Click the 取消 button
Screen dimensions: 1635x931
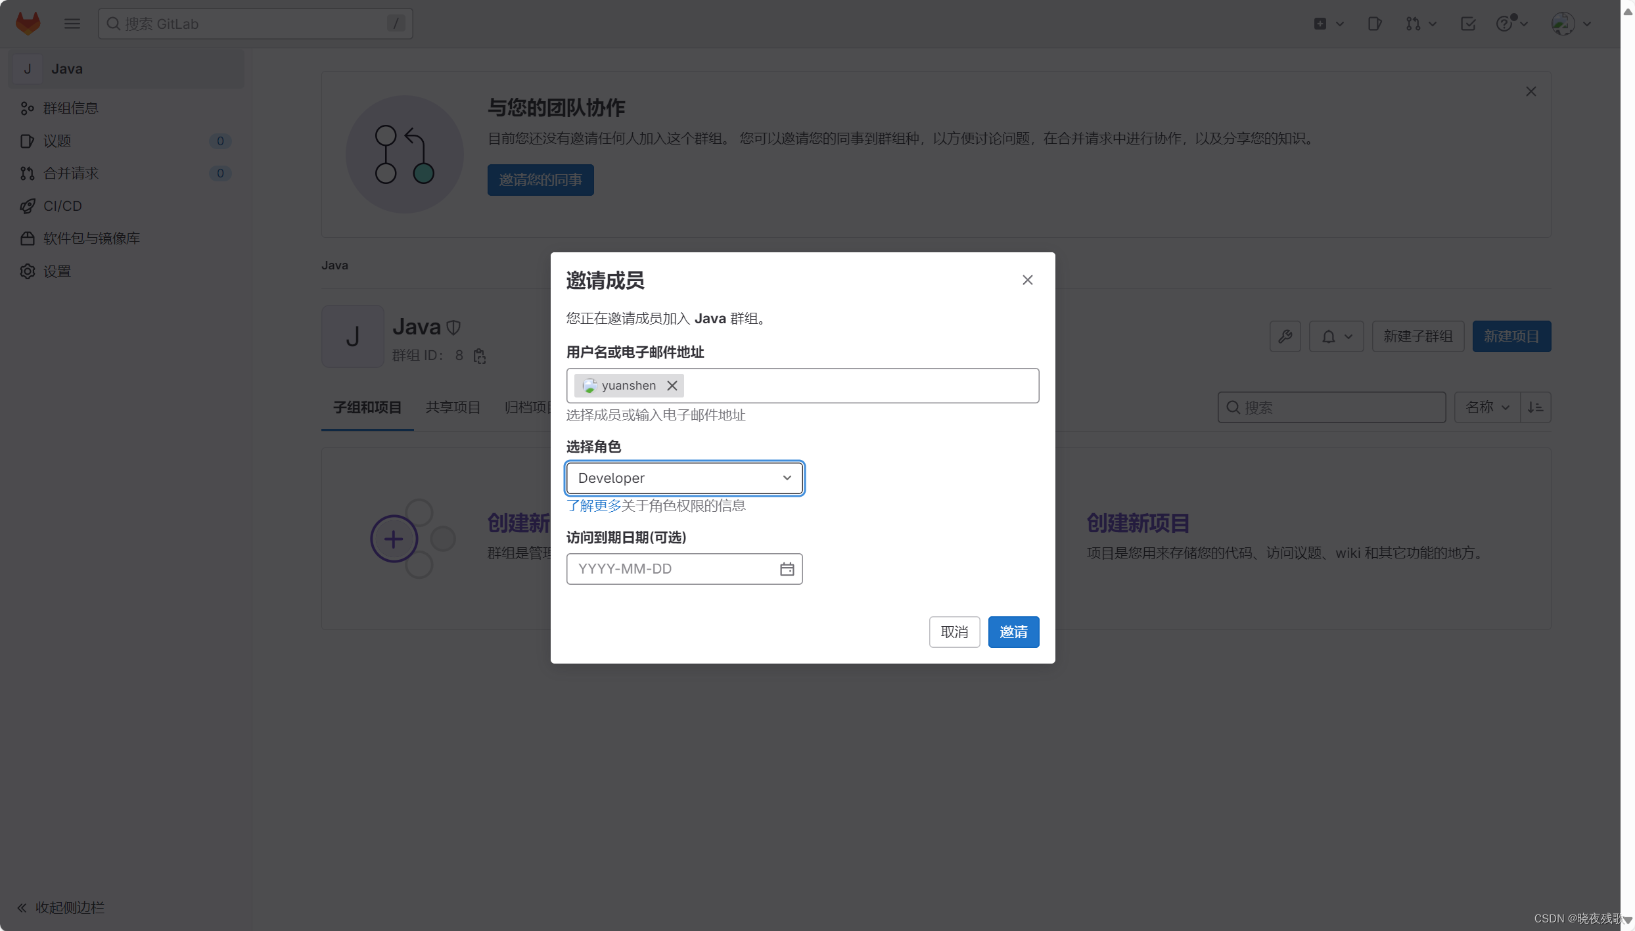point(954,632)
